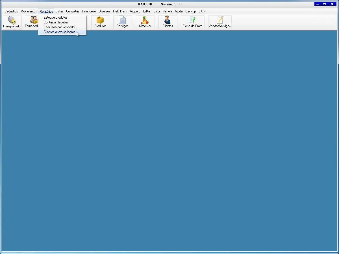Open the Ajuda menu

[179, 11]
